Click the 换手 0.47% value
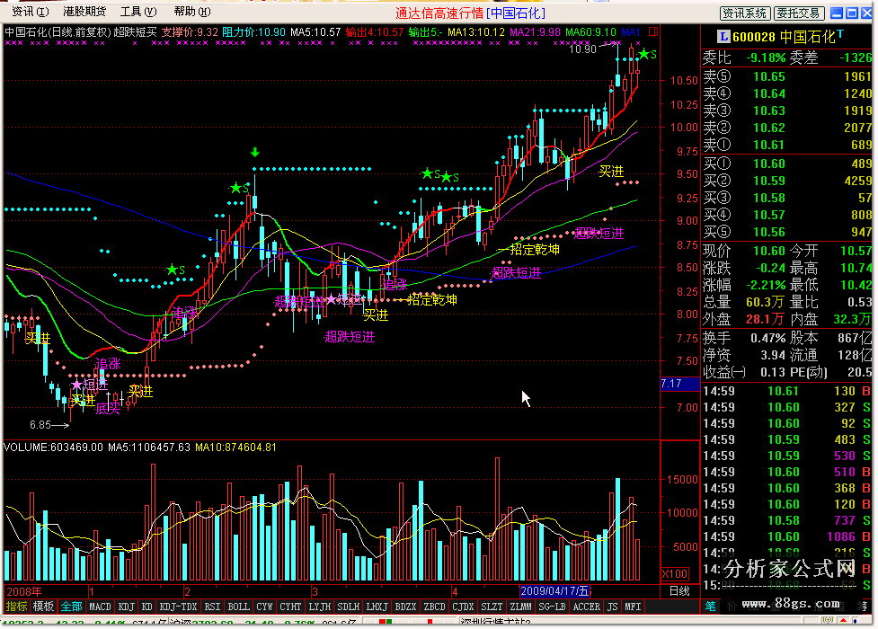Screen dimensions: 878x629 (767, 338)
